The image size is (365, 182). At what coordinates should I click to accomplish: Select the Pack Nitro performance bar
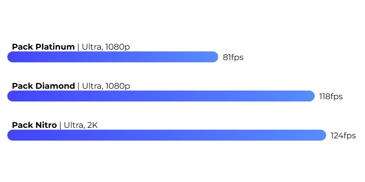tap(167, 135)
